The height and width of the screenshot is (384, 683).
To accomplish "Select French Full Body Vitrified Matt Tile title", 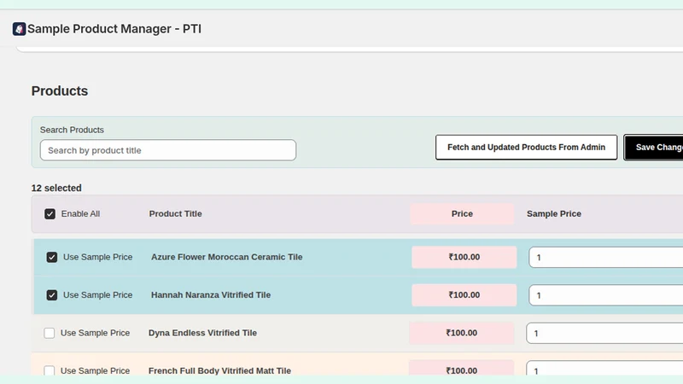I will (219, 370).
